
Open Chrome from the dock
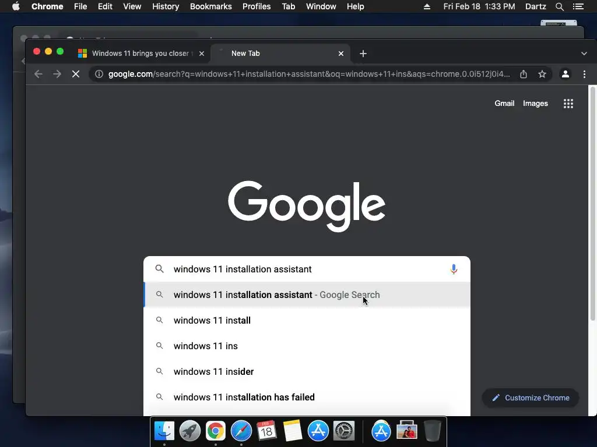tap(216, 431)
